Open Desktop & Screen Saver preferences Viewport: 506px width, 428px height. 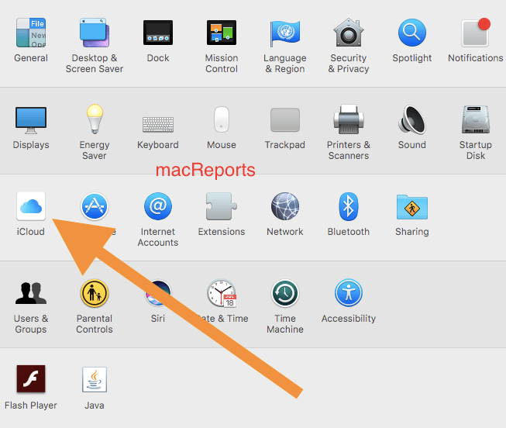click(x=95, y=33)
